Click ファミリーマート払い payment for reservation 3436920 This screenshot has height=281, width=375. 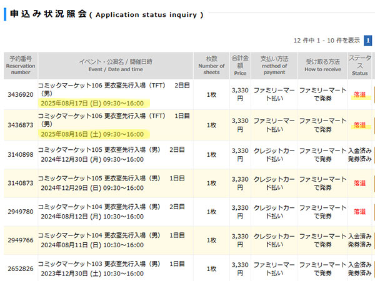(274, 94)
